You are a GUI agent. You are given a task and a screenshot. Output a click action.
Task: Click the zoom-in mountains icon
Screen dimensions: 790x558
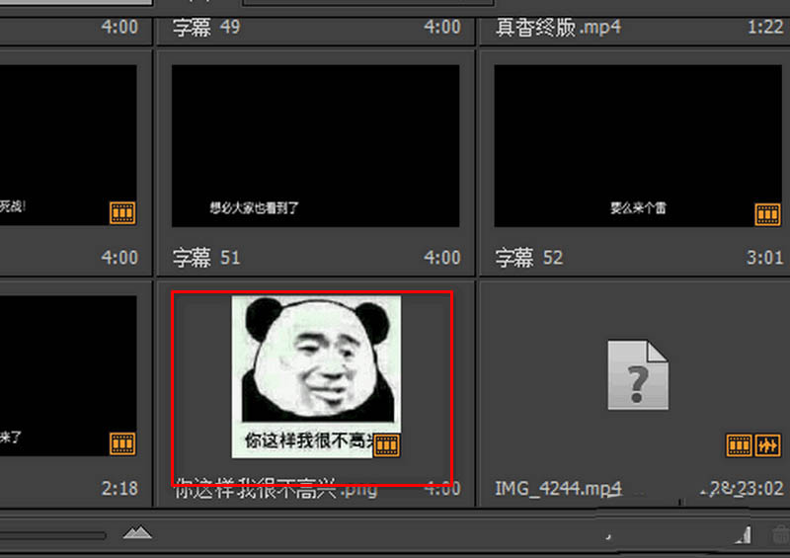pos(137,532)
